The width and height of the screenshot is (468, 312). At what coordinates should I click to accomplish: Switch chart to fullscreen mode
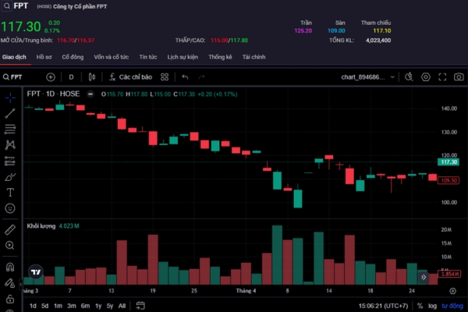442,77
